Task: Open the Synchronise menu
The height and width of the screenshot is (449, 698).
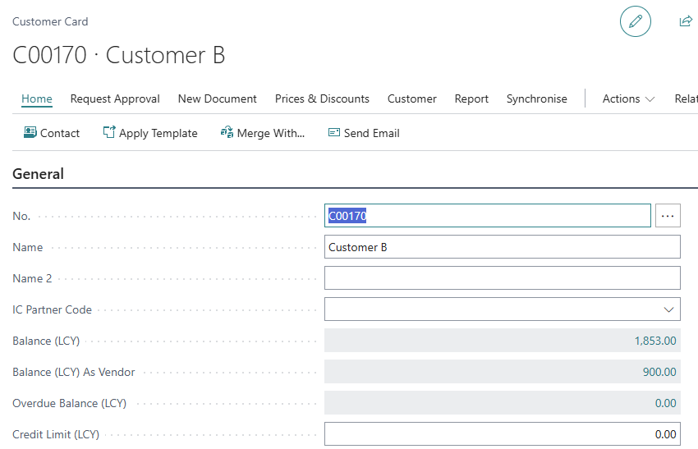Action: click(536, 99)
